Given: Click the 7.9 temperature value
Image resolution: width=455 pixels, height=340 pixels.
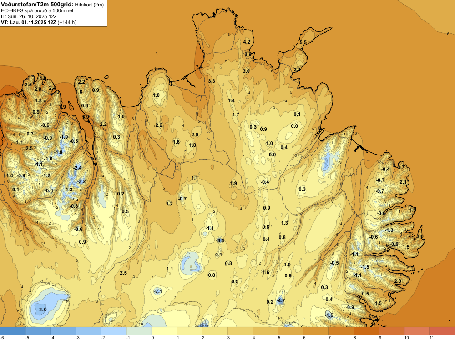Looking at the screenshot, I should click(x=62, y=107).
